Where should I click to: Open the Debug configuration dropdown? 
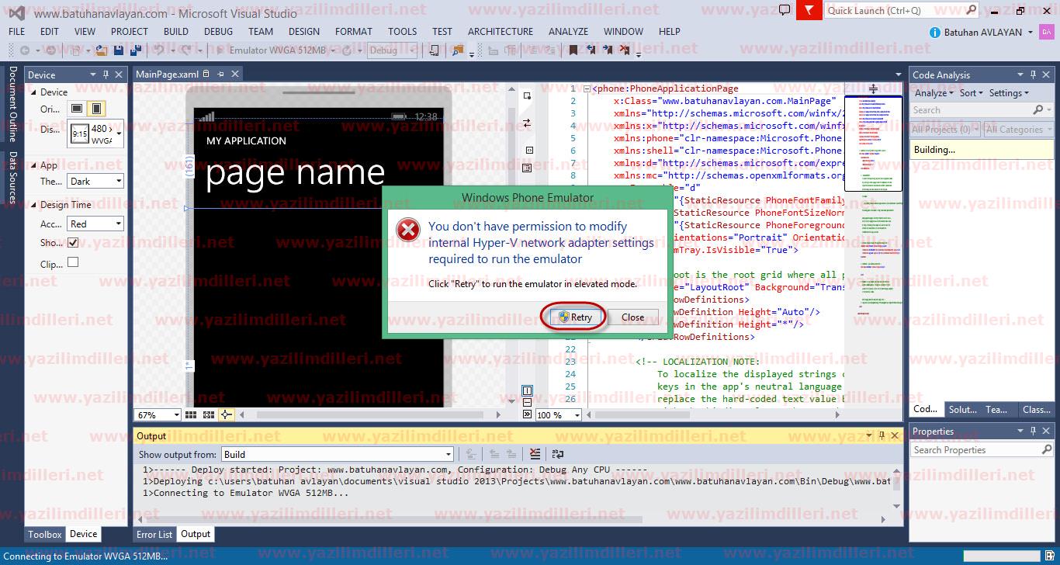pos(393,50)
